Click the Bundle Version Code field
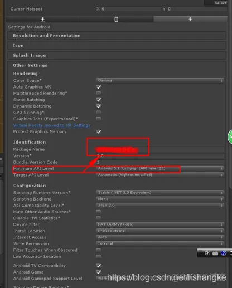The image size is (232, 288). [160, 162]
